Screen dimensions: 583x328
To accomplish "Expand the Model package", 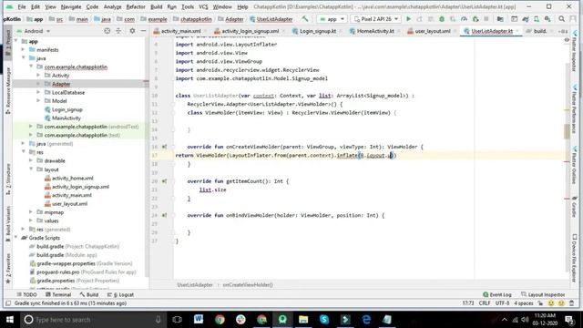I will [x=38, y=101].
